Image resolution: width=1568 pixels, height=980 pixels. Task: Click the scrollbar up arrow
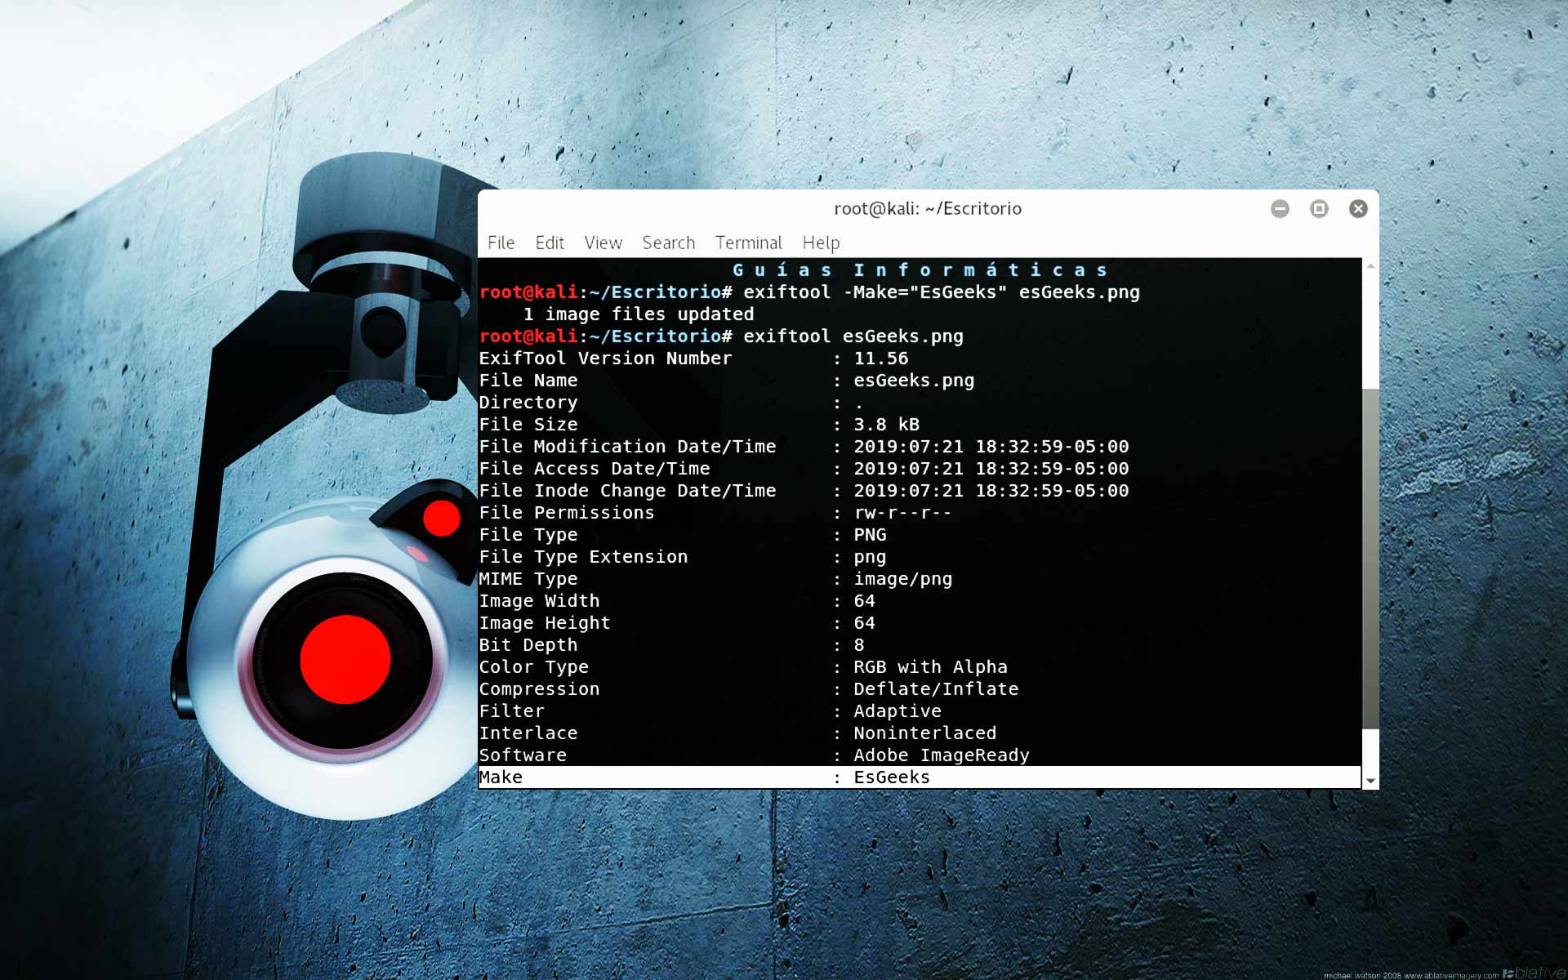(x=1370, y=267)
